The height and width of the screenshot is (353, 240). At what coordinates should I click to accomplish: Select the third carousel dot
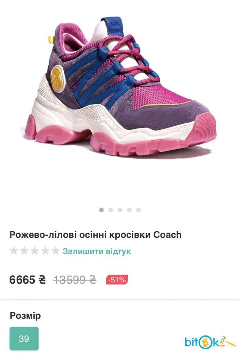(x=120, y=210)
